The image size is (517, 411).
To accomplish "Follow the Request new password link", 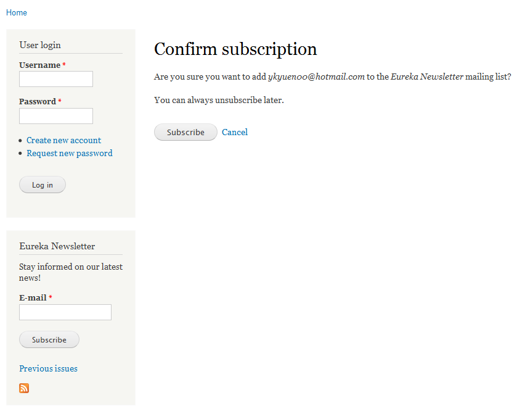I will pos(69,153).
